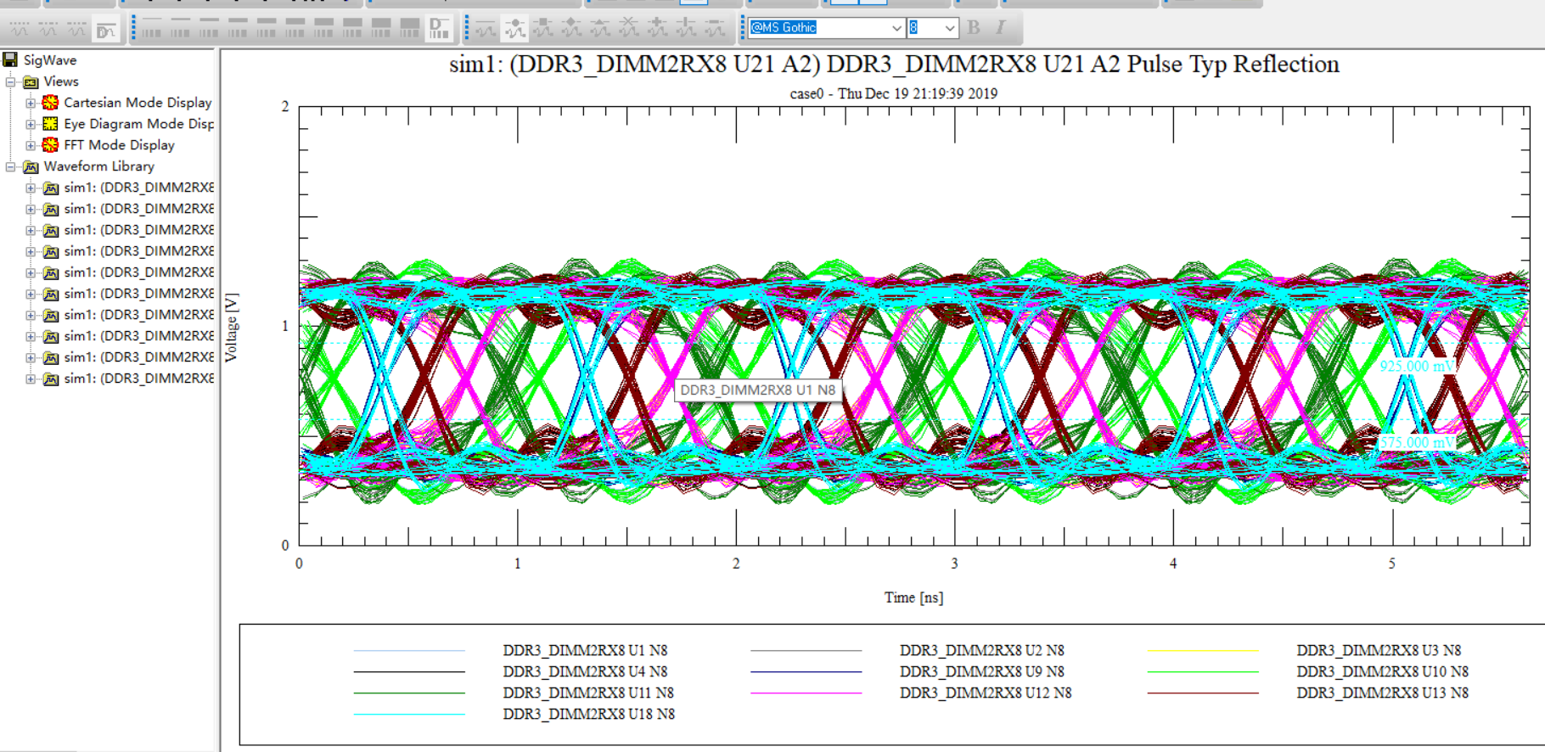Screen dimensions: 1545x752
Task: Click legend label DDR3_DIMM2RX8 U9 N8
Action: click(982, 672)
